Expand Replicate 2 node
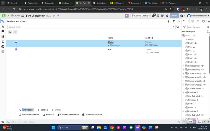This screenshot has width=210, height=131. tap(183, 100)
